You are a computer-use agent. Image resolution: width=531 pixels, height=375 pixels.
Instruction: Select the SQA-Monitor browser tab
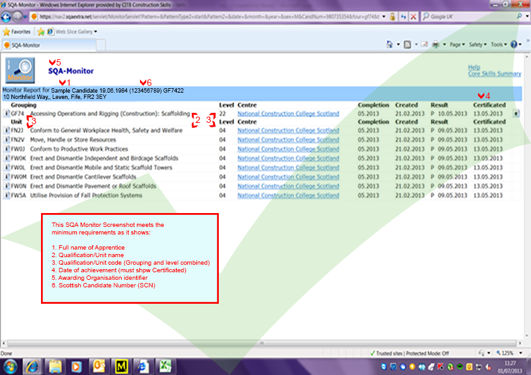(x=49, y=45)
